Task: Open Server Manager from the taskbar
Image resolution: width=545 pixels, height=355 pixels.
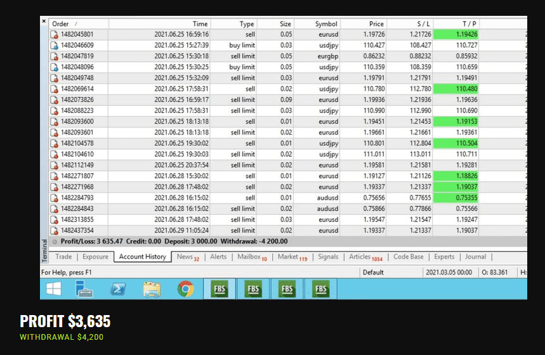Action: click(x=84, y=288)
